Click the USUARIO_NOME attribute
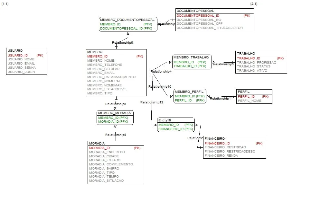The image size is (311, 202). tap(21, 59)
